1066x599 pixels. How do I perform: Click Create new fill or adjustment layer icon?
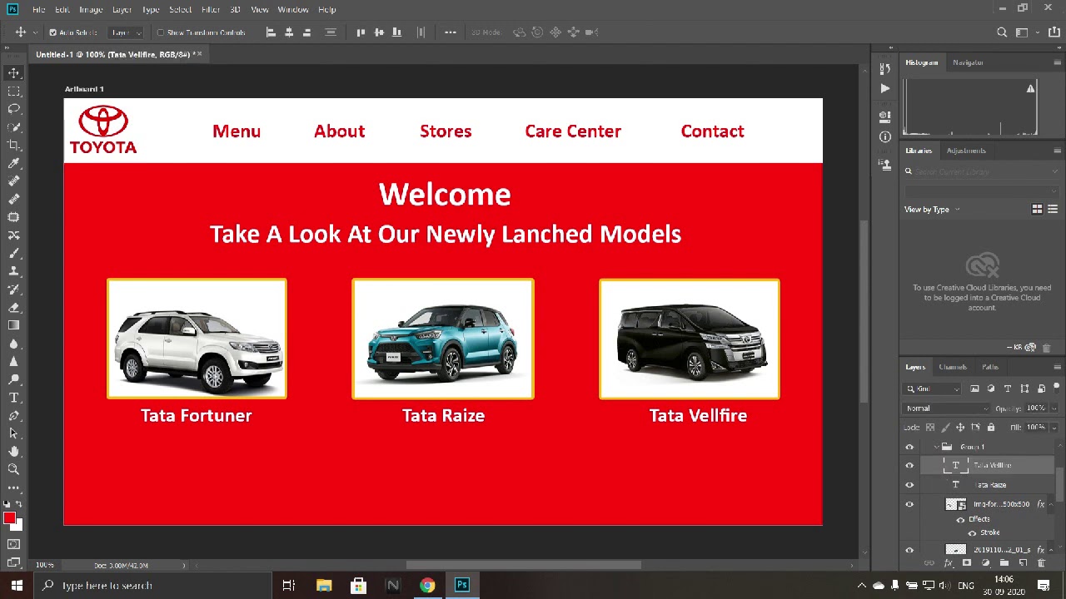coord(986,563)
